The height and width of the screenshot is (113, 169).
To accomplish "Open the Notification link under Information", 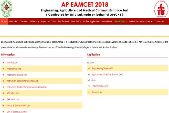I will [x=12, y=62].
